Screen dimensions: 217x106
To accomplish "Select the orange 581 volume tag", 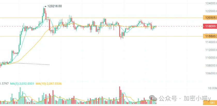I will pyautogui.click(x=210, y=103).
